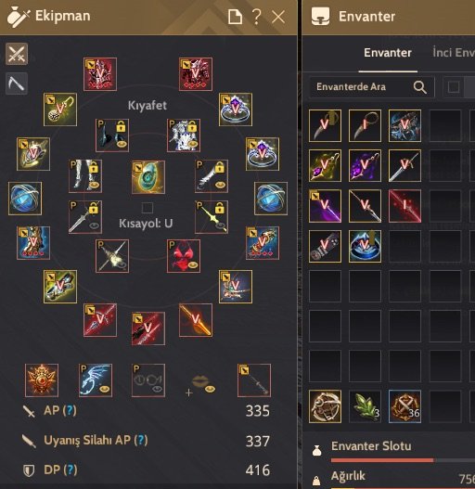Select the crossed swords combat gear tab
This screenshot has width=475, height=489.
17,54
